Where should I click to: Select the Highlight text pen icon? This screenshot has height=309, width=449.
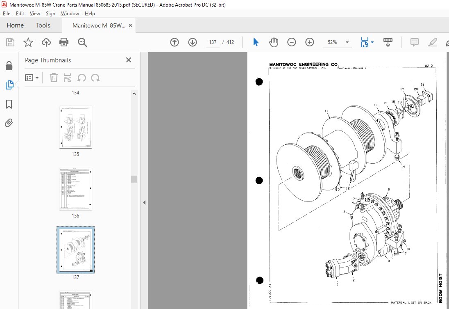point(432,42)
